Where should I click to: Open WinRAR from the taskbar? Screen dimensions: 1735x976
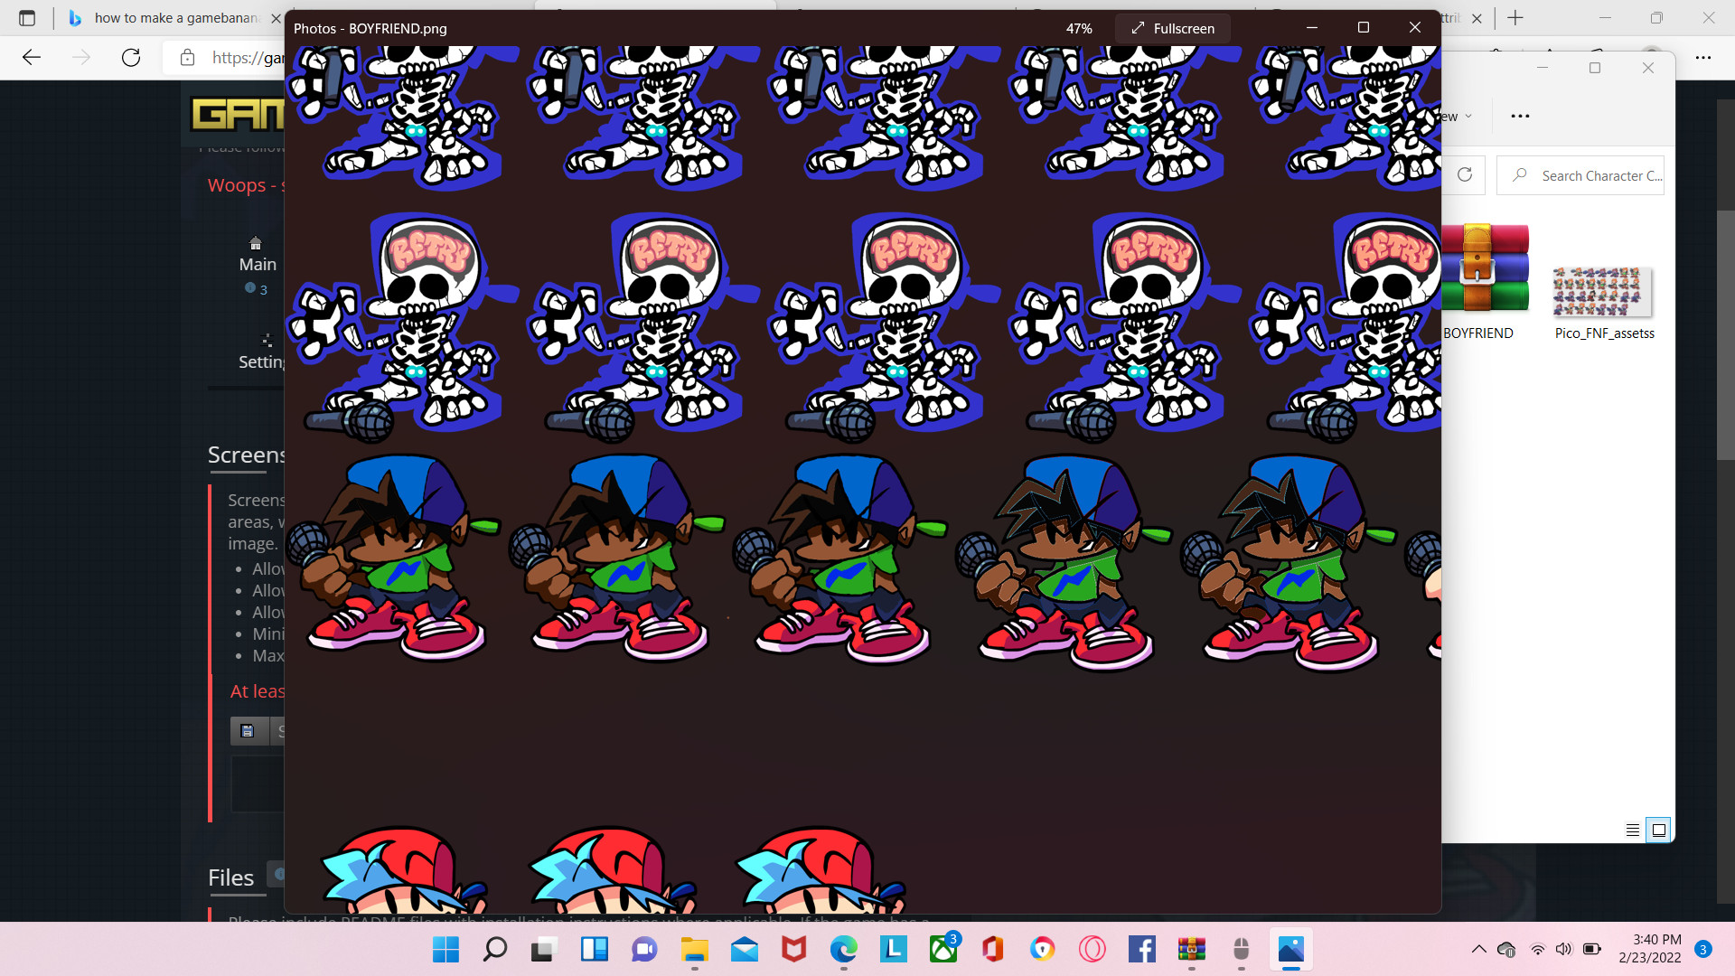point(1191,949)
